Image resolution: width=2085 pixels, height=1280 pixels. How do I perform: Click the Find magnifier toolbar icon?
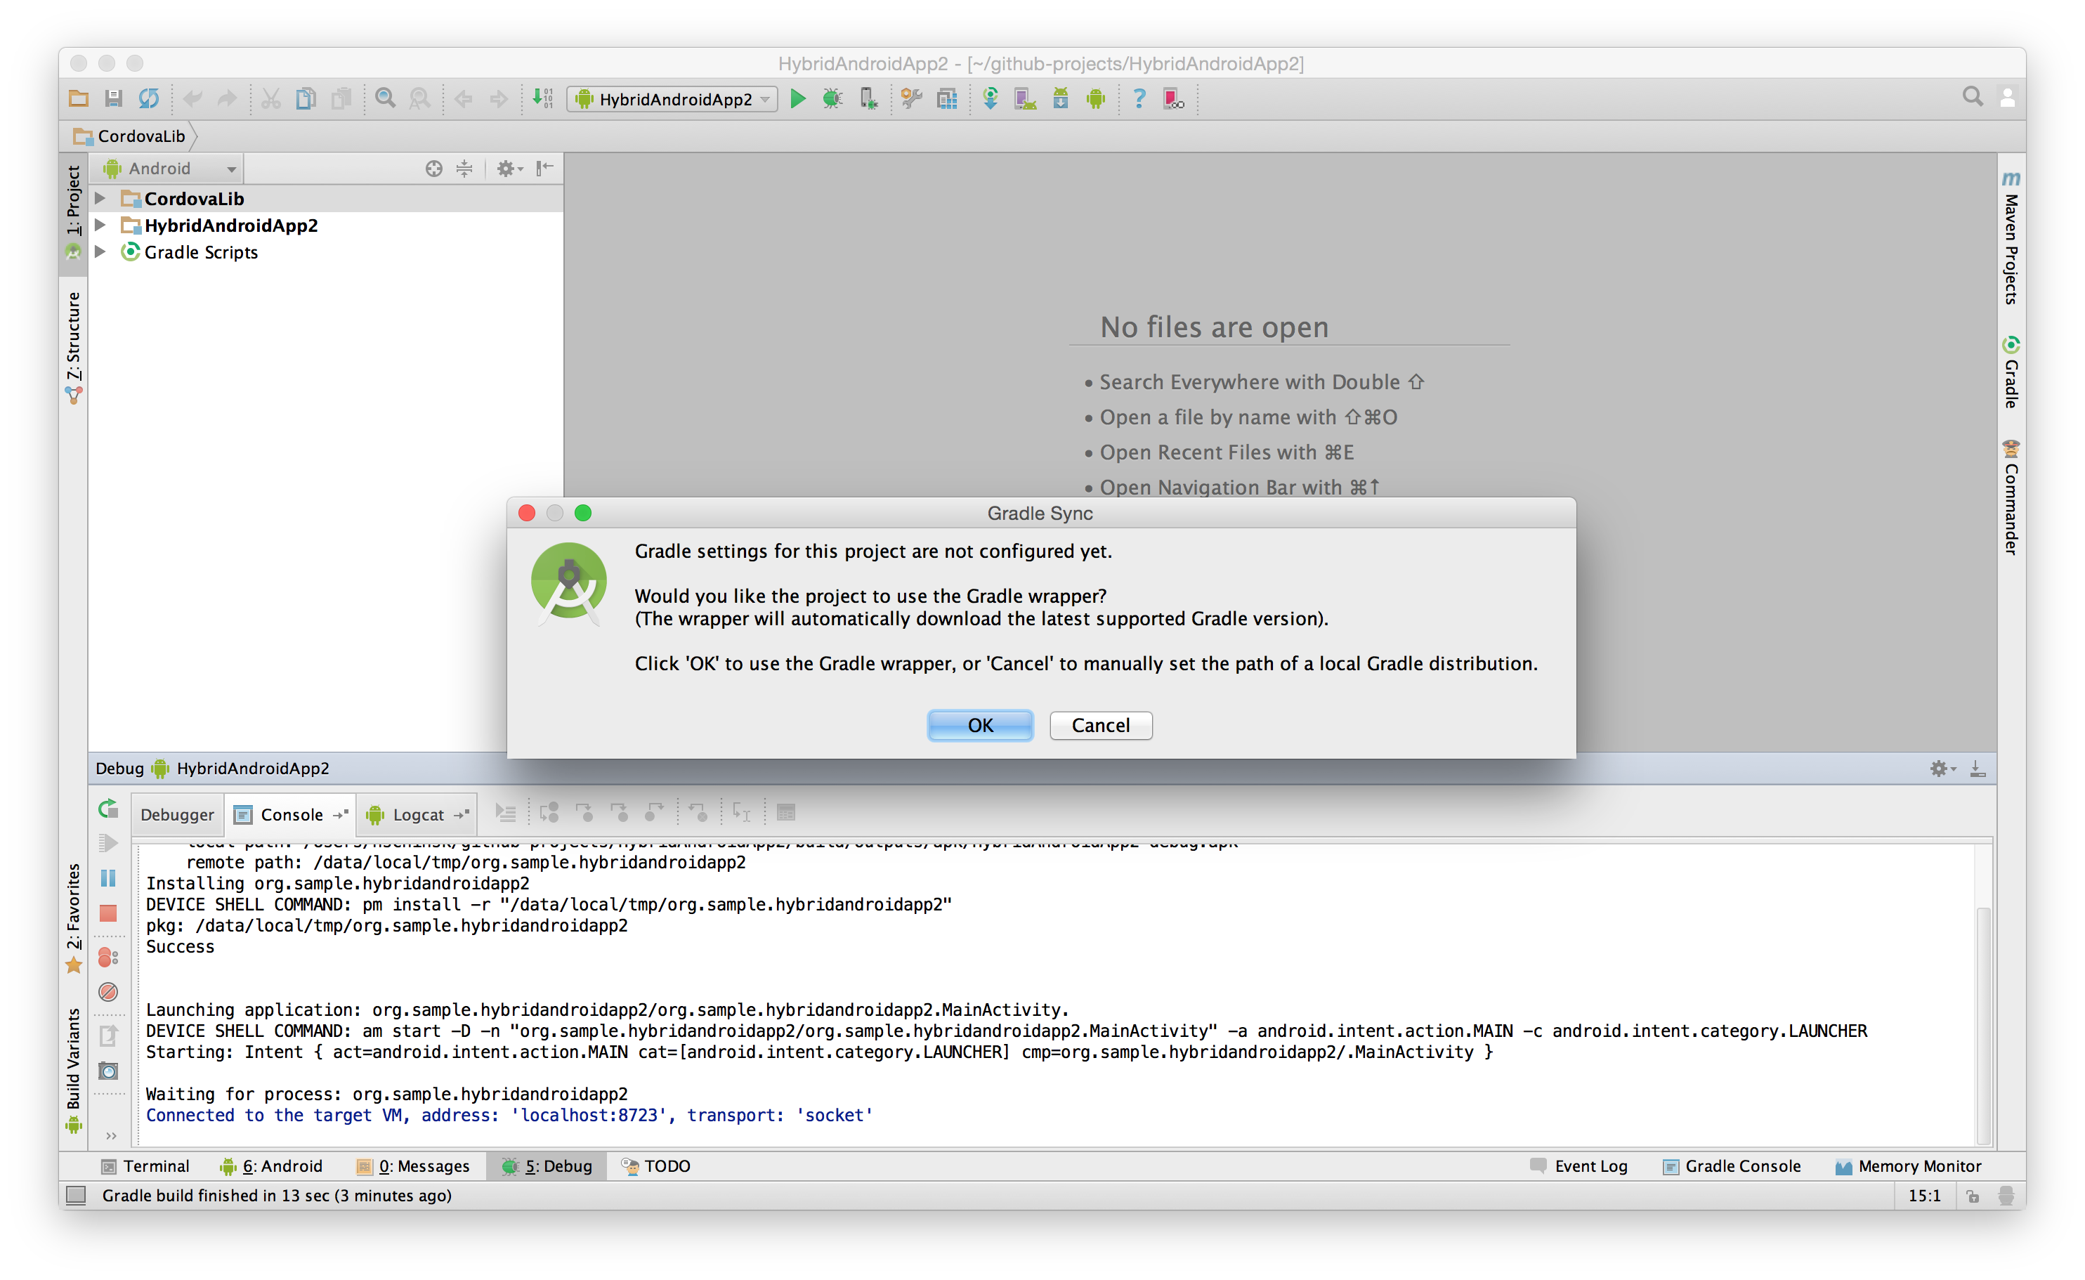point(385,98)
